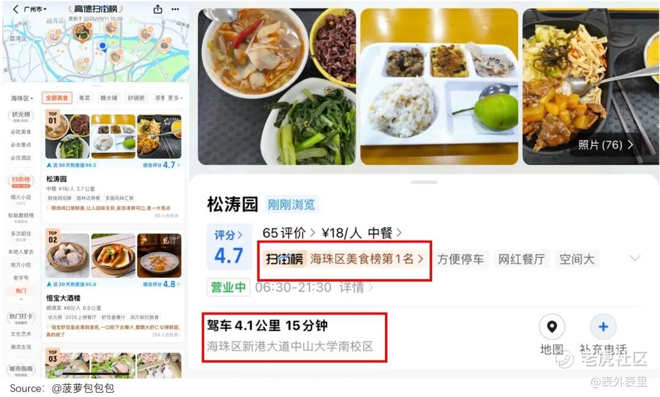Open the 照片 (76) photo gallery
The height and width of the screenshot is (397, 660).
click(605, 145)
